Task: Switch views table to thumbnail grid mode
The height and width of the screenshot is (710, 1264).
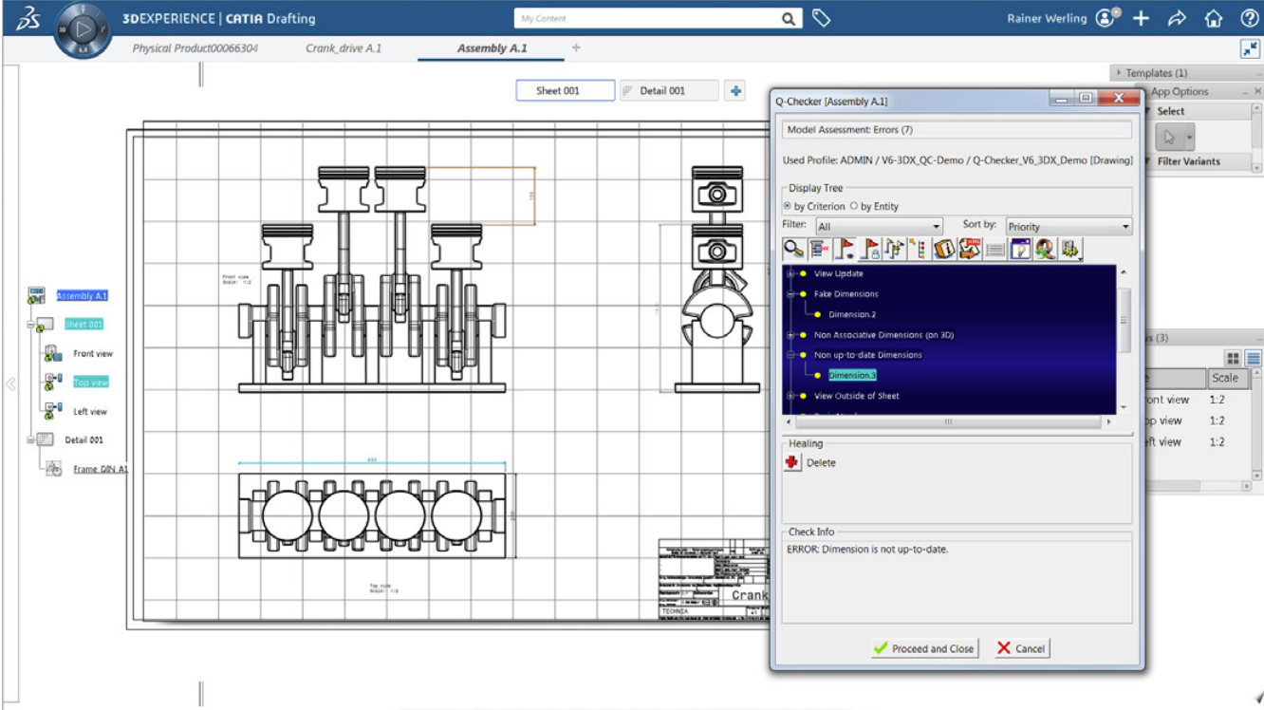Action: click(x=1233, y=359)
